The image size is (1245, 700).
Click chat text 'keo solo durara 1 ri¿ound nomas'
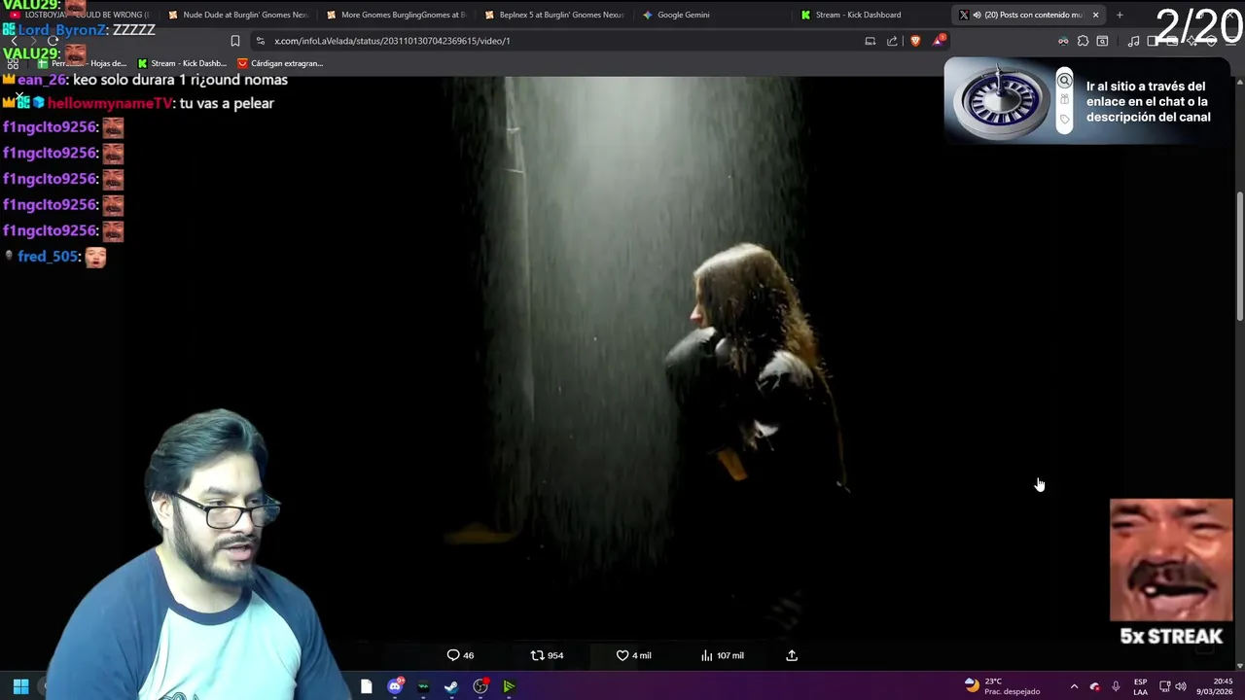tap(180, 80)
